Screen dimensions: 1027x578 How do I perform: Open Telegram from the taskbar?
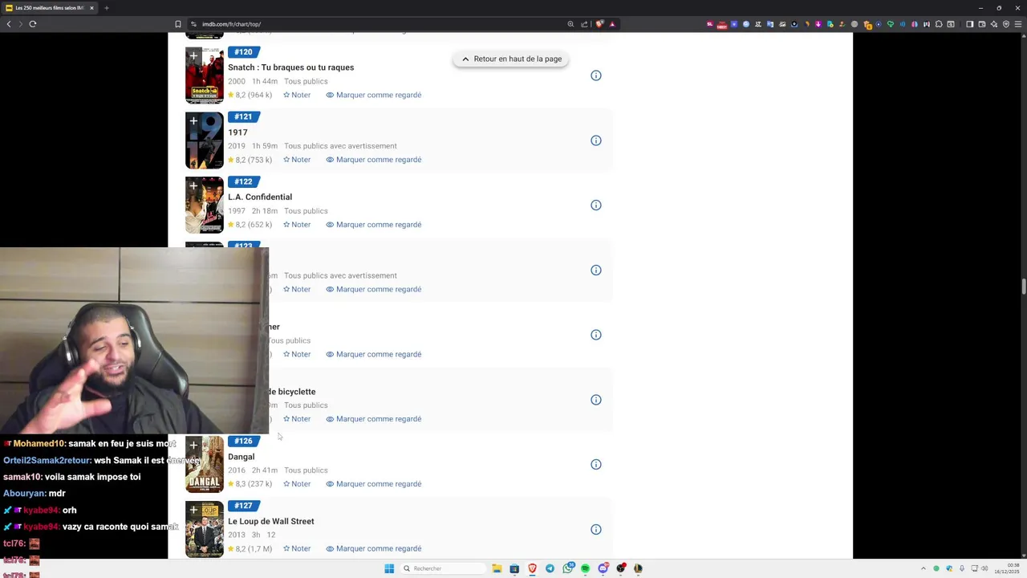550,568
